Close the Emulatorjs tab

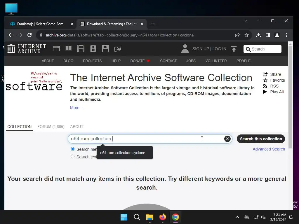(72, 24)
